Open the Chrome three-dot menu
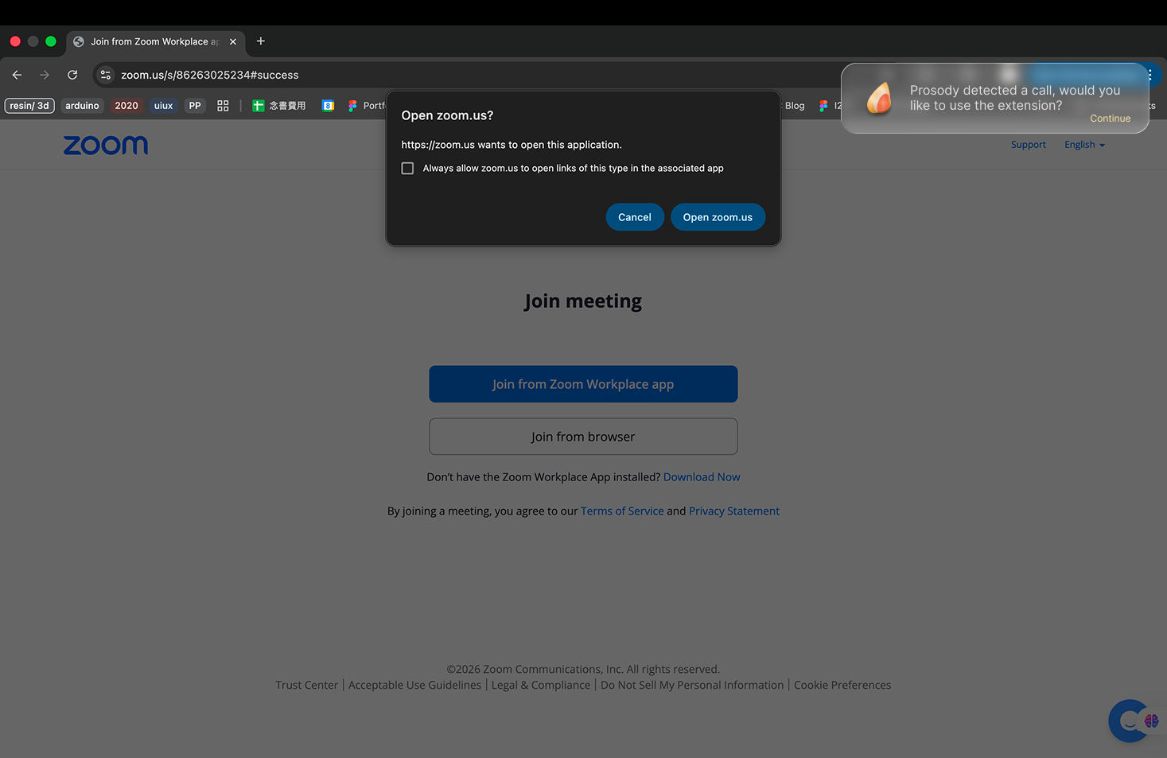Viewport: 1167px width, 758px height. [1149, 75]
